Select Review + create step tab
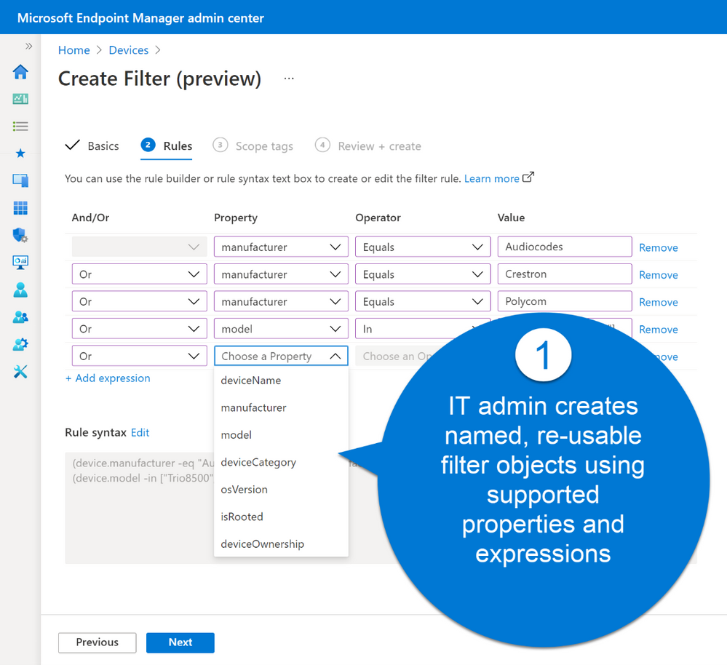Image resolution: width=727 pixels, height=665 pixels. [368, 146]
